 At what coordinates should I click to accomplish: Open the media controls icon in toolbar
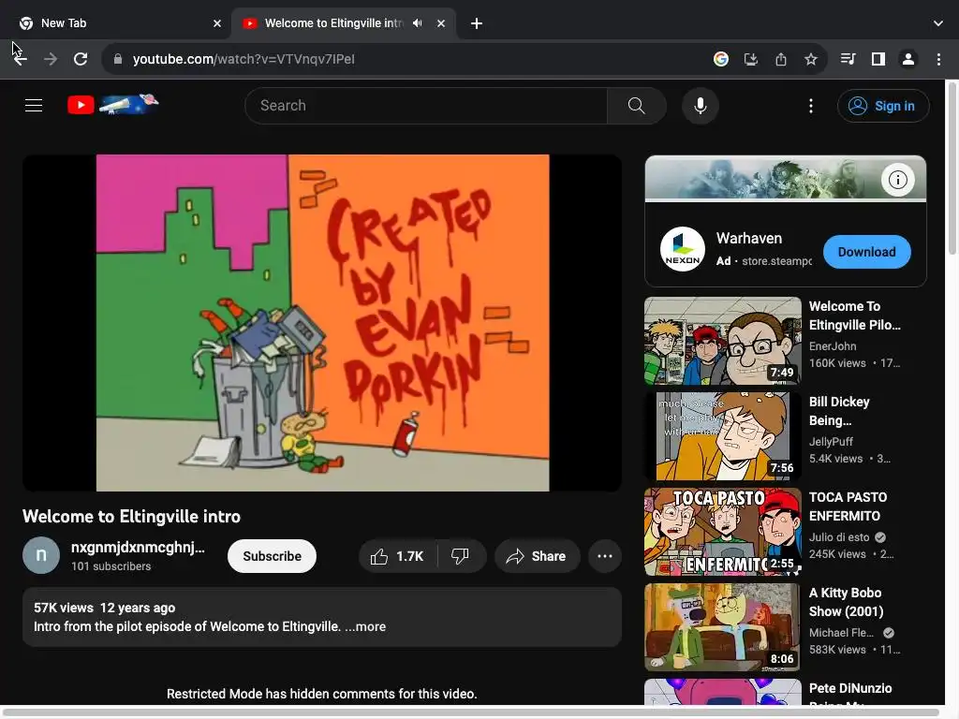point(848,59)
